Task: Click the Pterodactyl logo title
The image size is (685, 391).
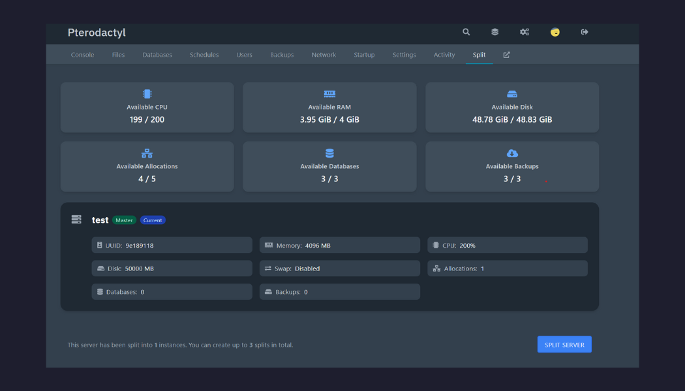Action: click(x=97, y=33)
